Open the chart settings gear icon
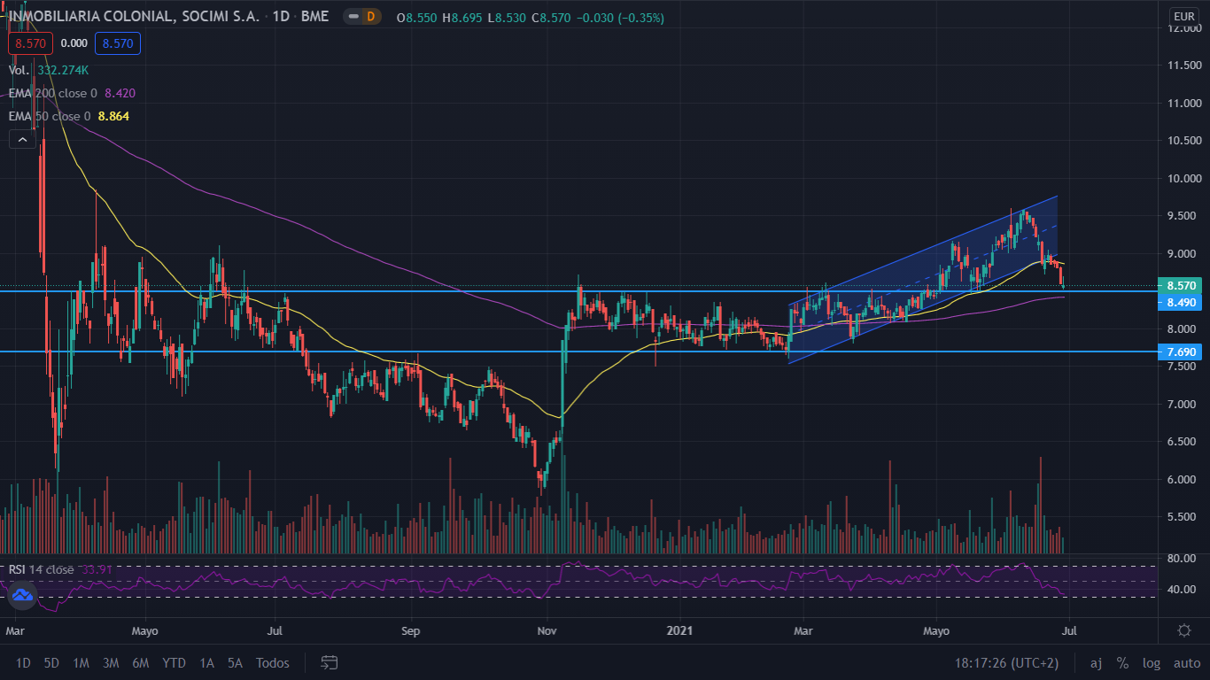This screenshot has width=1210, height=680. 1183,630
